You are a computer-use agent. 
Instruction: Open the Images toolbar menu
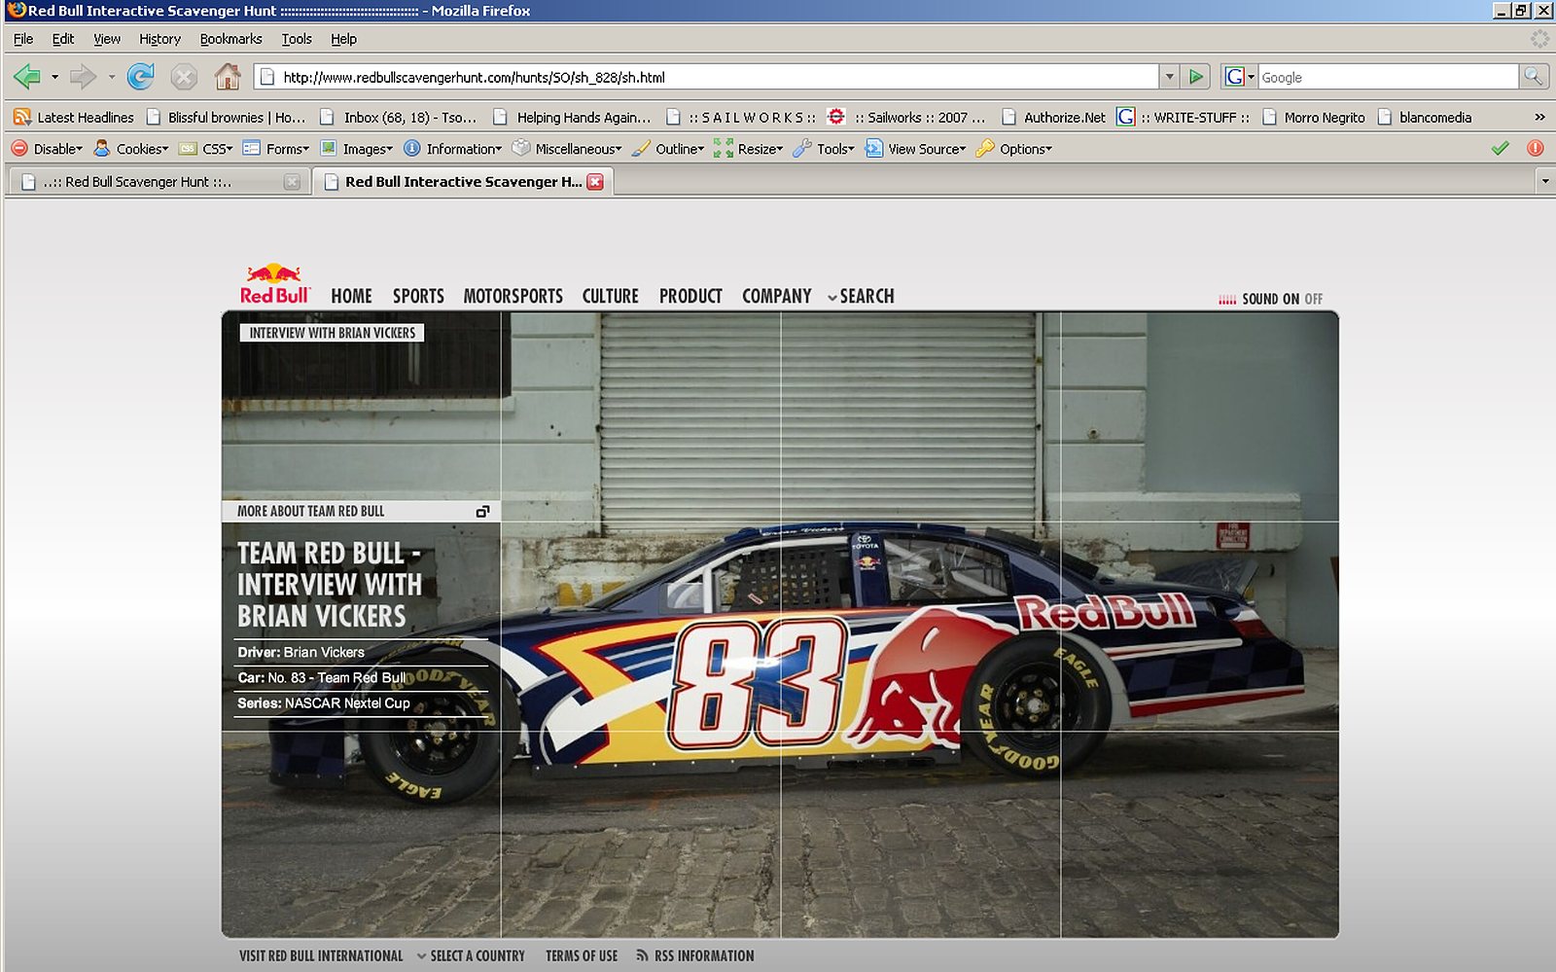pyautogui.click(x=356, y=149)
